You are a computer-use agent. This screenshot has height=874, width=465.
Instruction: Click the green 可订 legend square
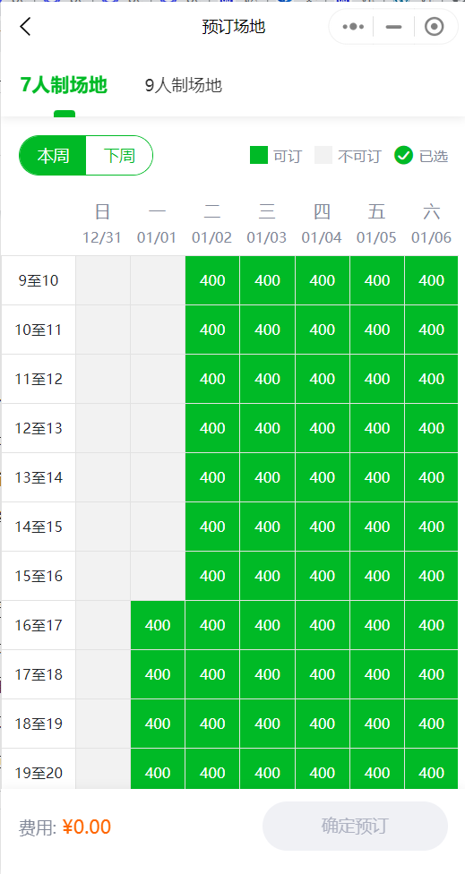click(259, 156)
